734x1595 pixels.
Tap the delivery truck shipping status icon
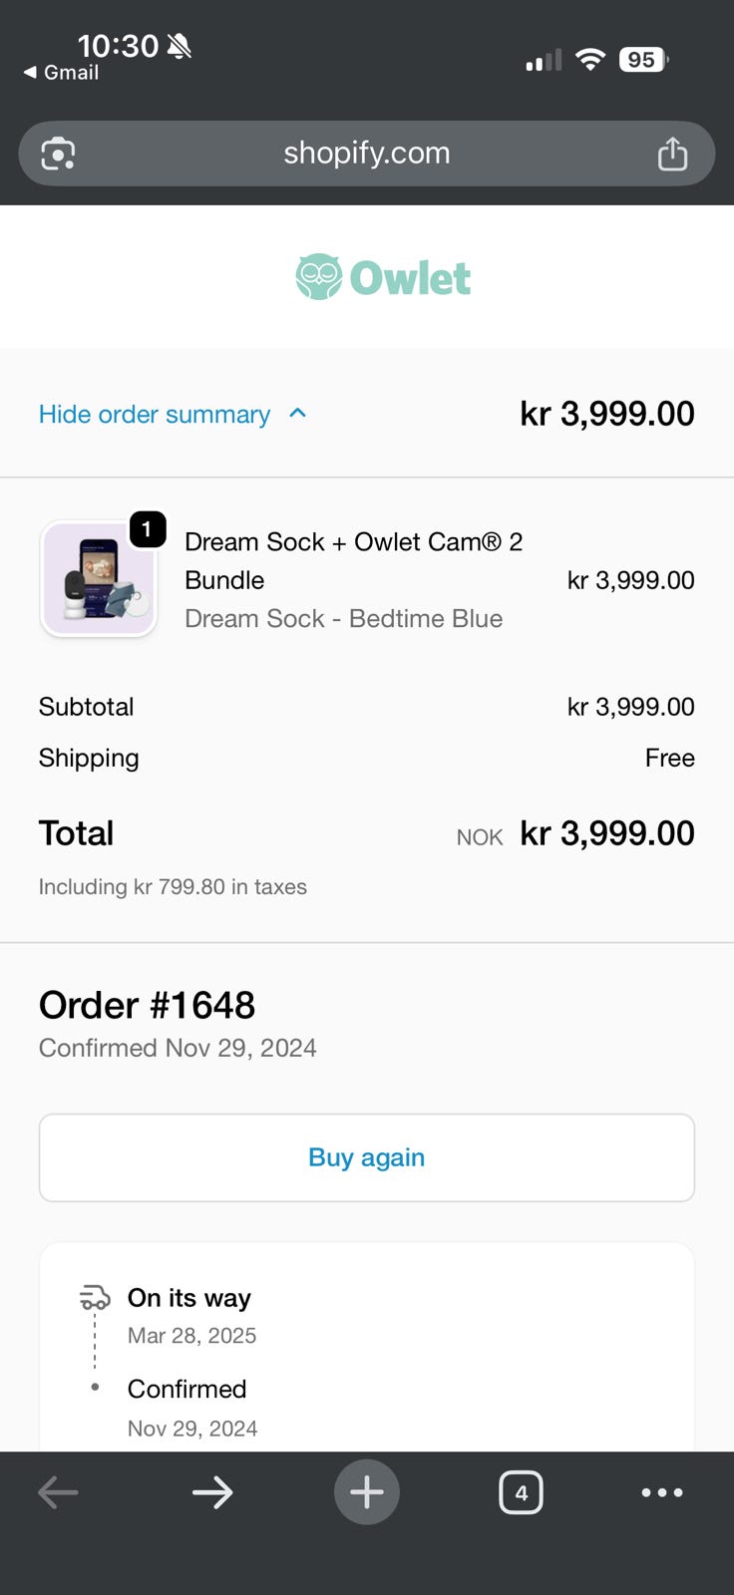click(x=95, y=1298)
